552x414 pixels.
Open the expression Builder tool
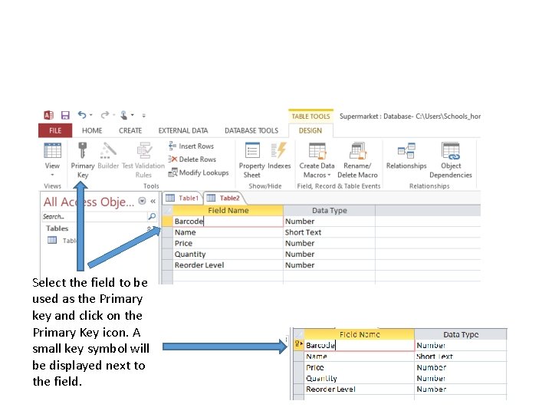(108, 156)
